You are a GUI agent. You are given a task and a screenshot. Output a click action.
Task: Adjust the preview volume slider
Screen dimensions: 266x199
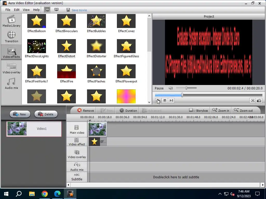(x=186, y=88)
